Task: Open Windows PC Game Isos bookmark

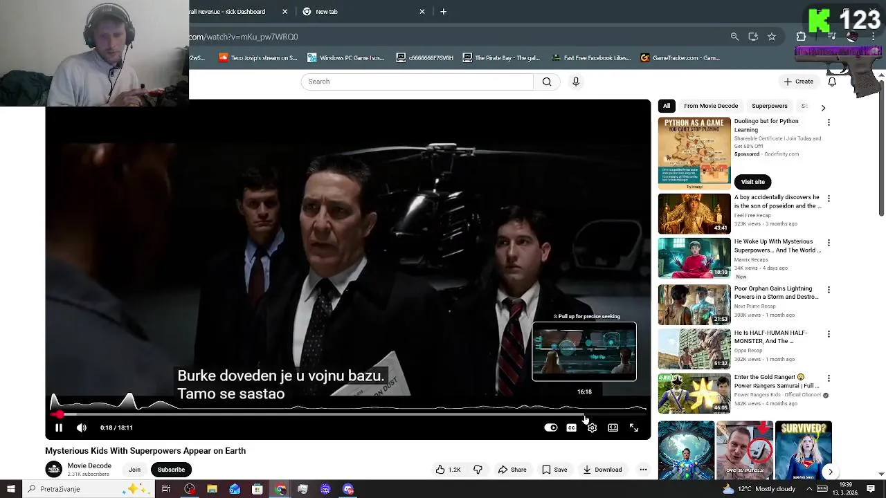Action: 346,58
